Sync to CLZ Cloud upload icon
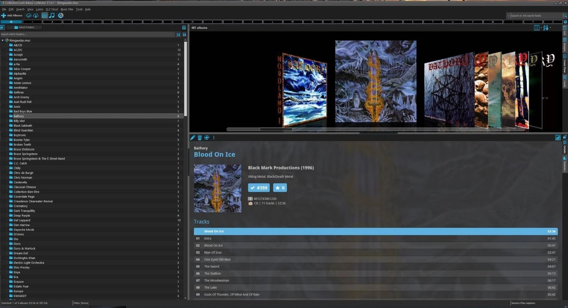The width and height of the screenshot is (568, 308). pyautogui.click(x=29, y=15)
